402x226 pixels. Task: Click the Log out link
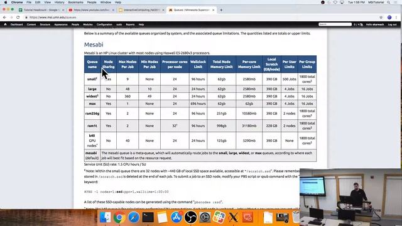[x=392, y=24]
